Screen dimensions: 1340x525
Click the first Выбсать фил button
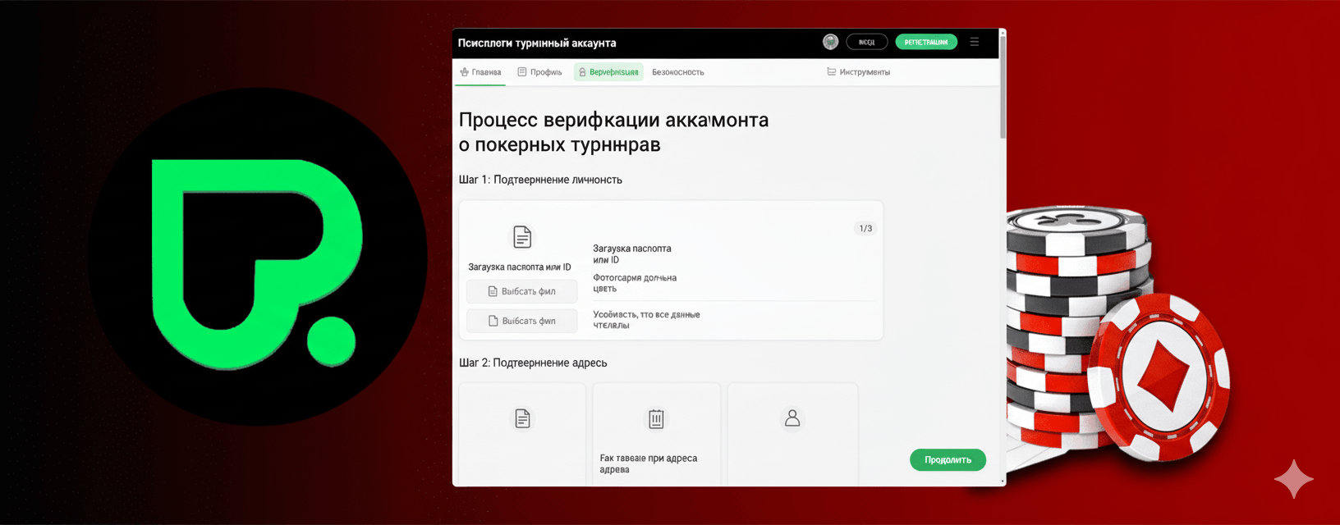[x=522, y=291]
